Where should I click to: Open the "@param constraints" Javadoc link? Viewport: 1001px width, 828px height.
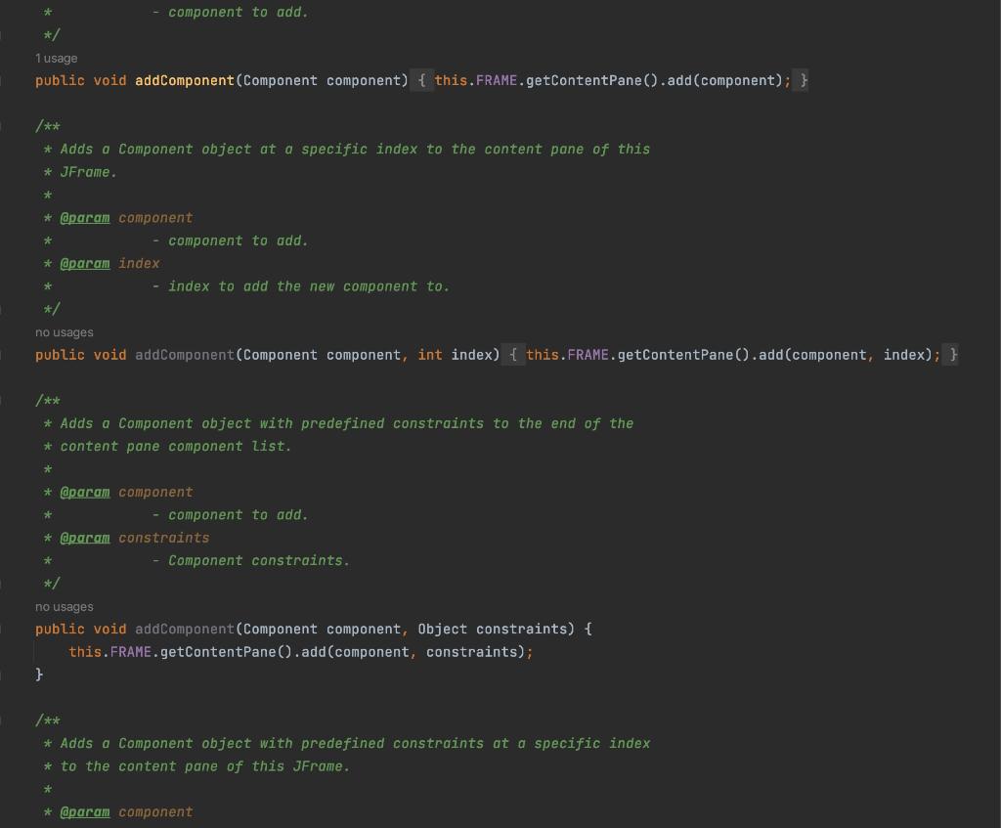86,538
